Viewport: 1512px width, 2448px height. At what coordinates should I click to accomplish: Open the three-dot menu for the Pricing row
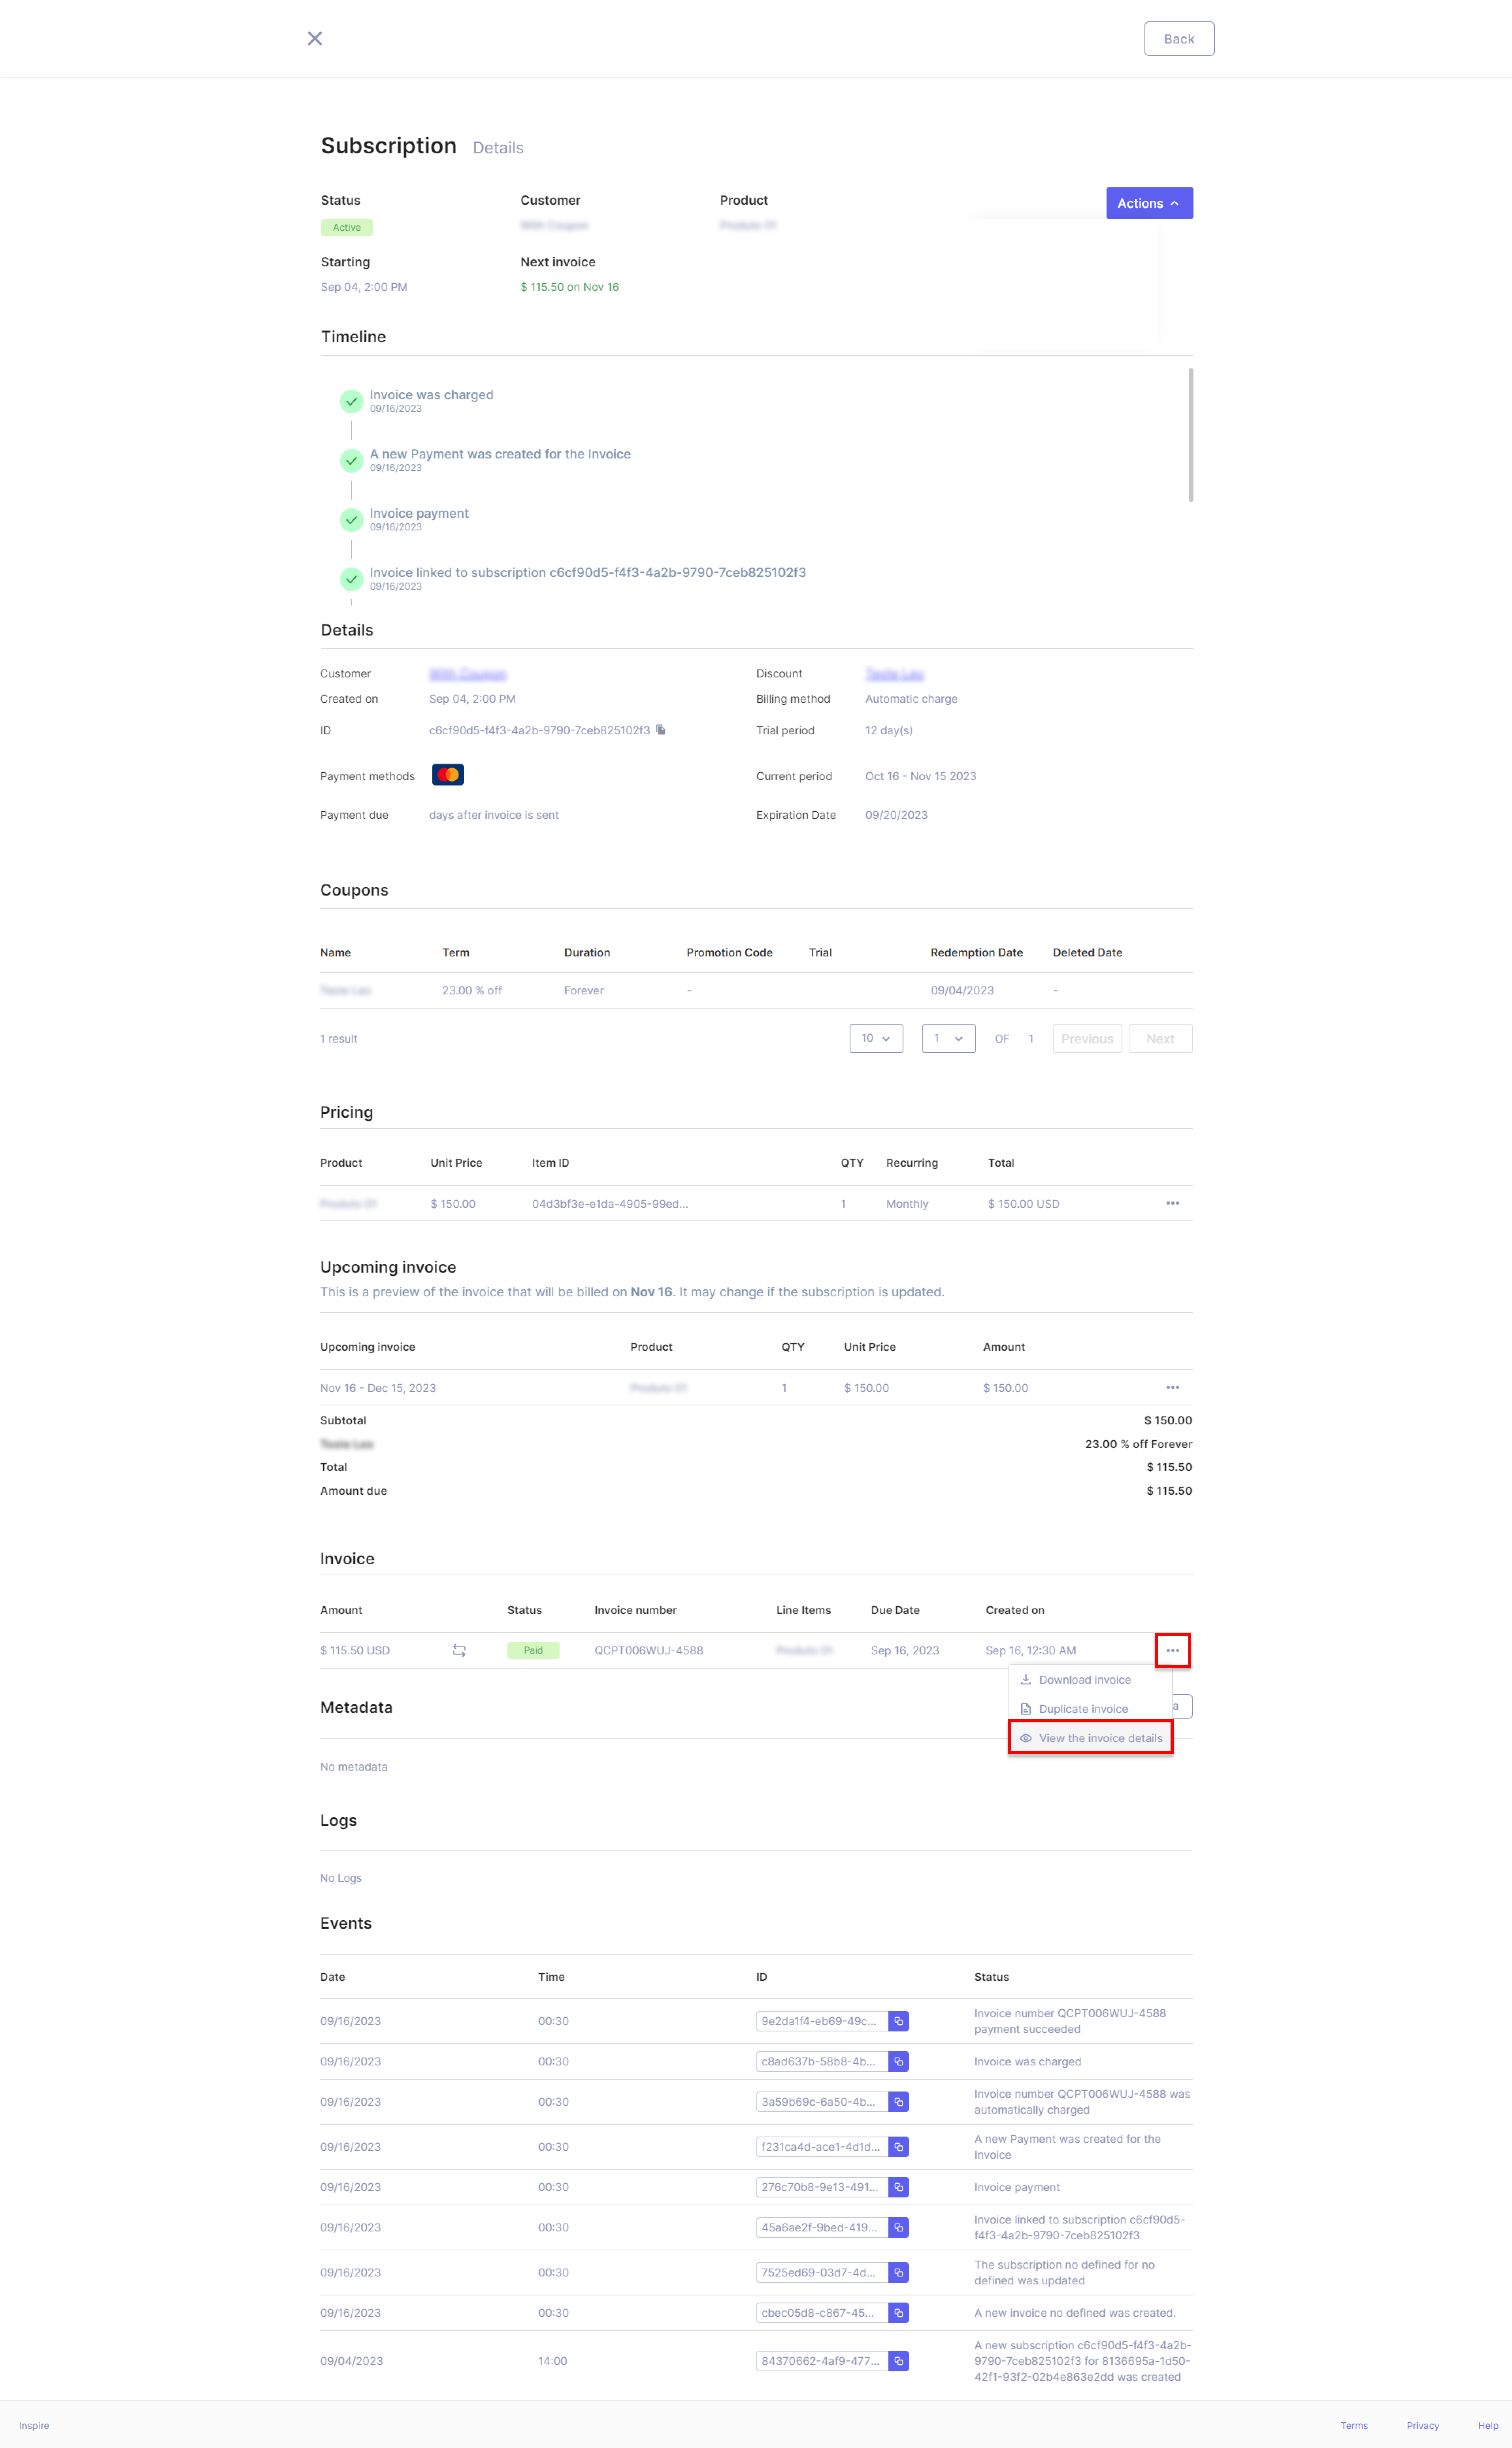(x=1172, y=1203)
